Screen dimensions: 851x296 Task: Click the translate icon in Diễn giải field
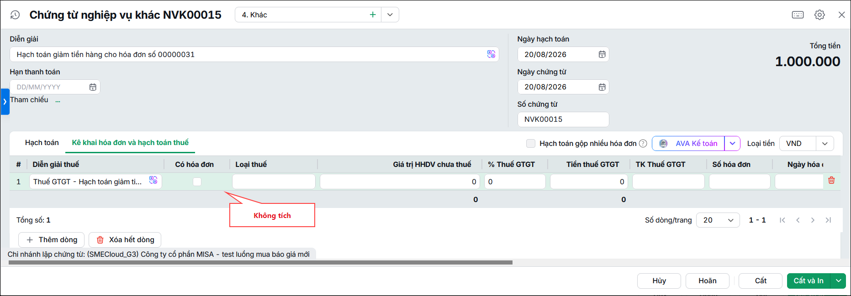[x=491, y=54]
